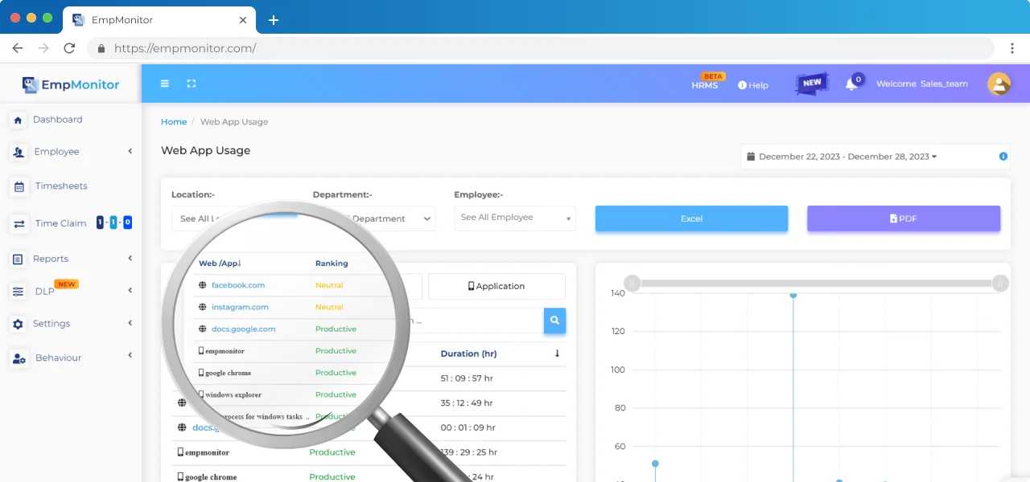Click the 51 : 09 : 57 hr duration cell
This screenshot has width=1030, height=482.
tap(467, 378)
